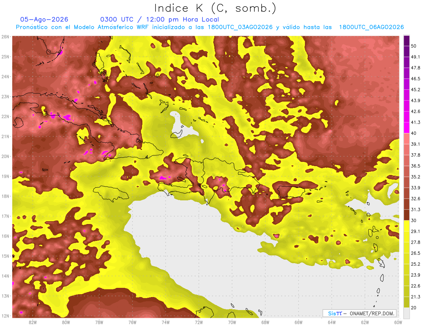423x327 pixels.
Task: Click the latitude label '14N'
Action: pyautogui.click(x=5, y=276)
